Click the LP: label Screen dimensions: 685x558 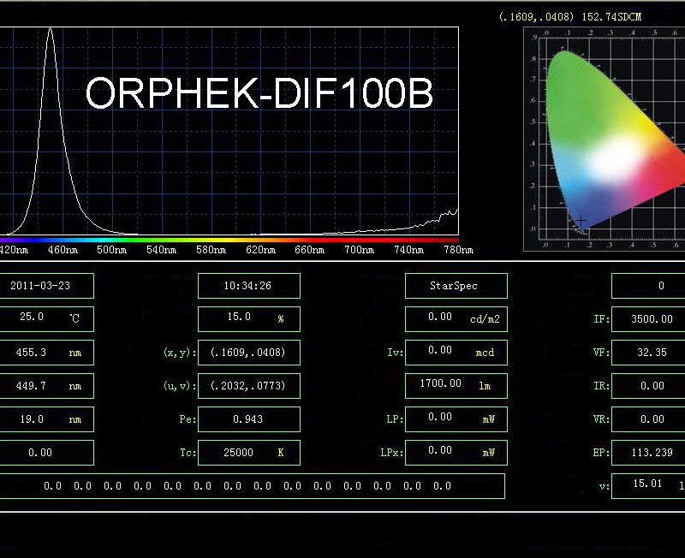tap(395, 419)
